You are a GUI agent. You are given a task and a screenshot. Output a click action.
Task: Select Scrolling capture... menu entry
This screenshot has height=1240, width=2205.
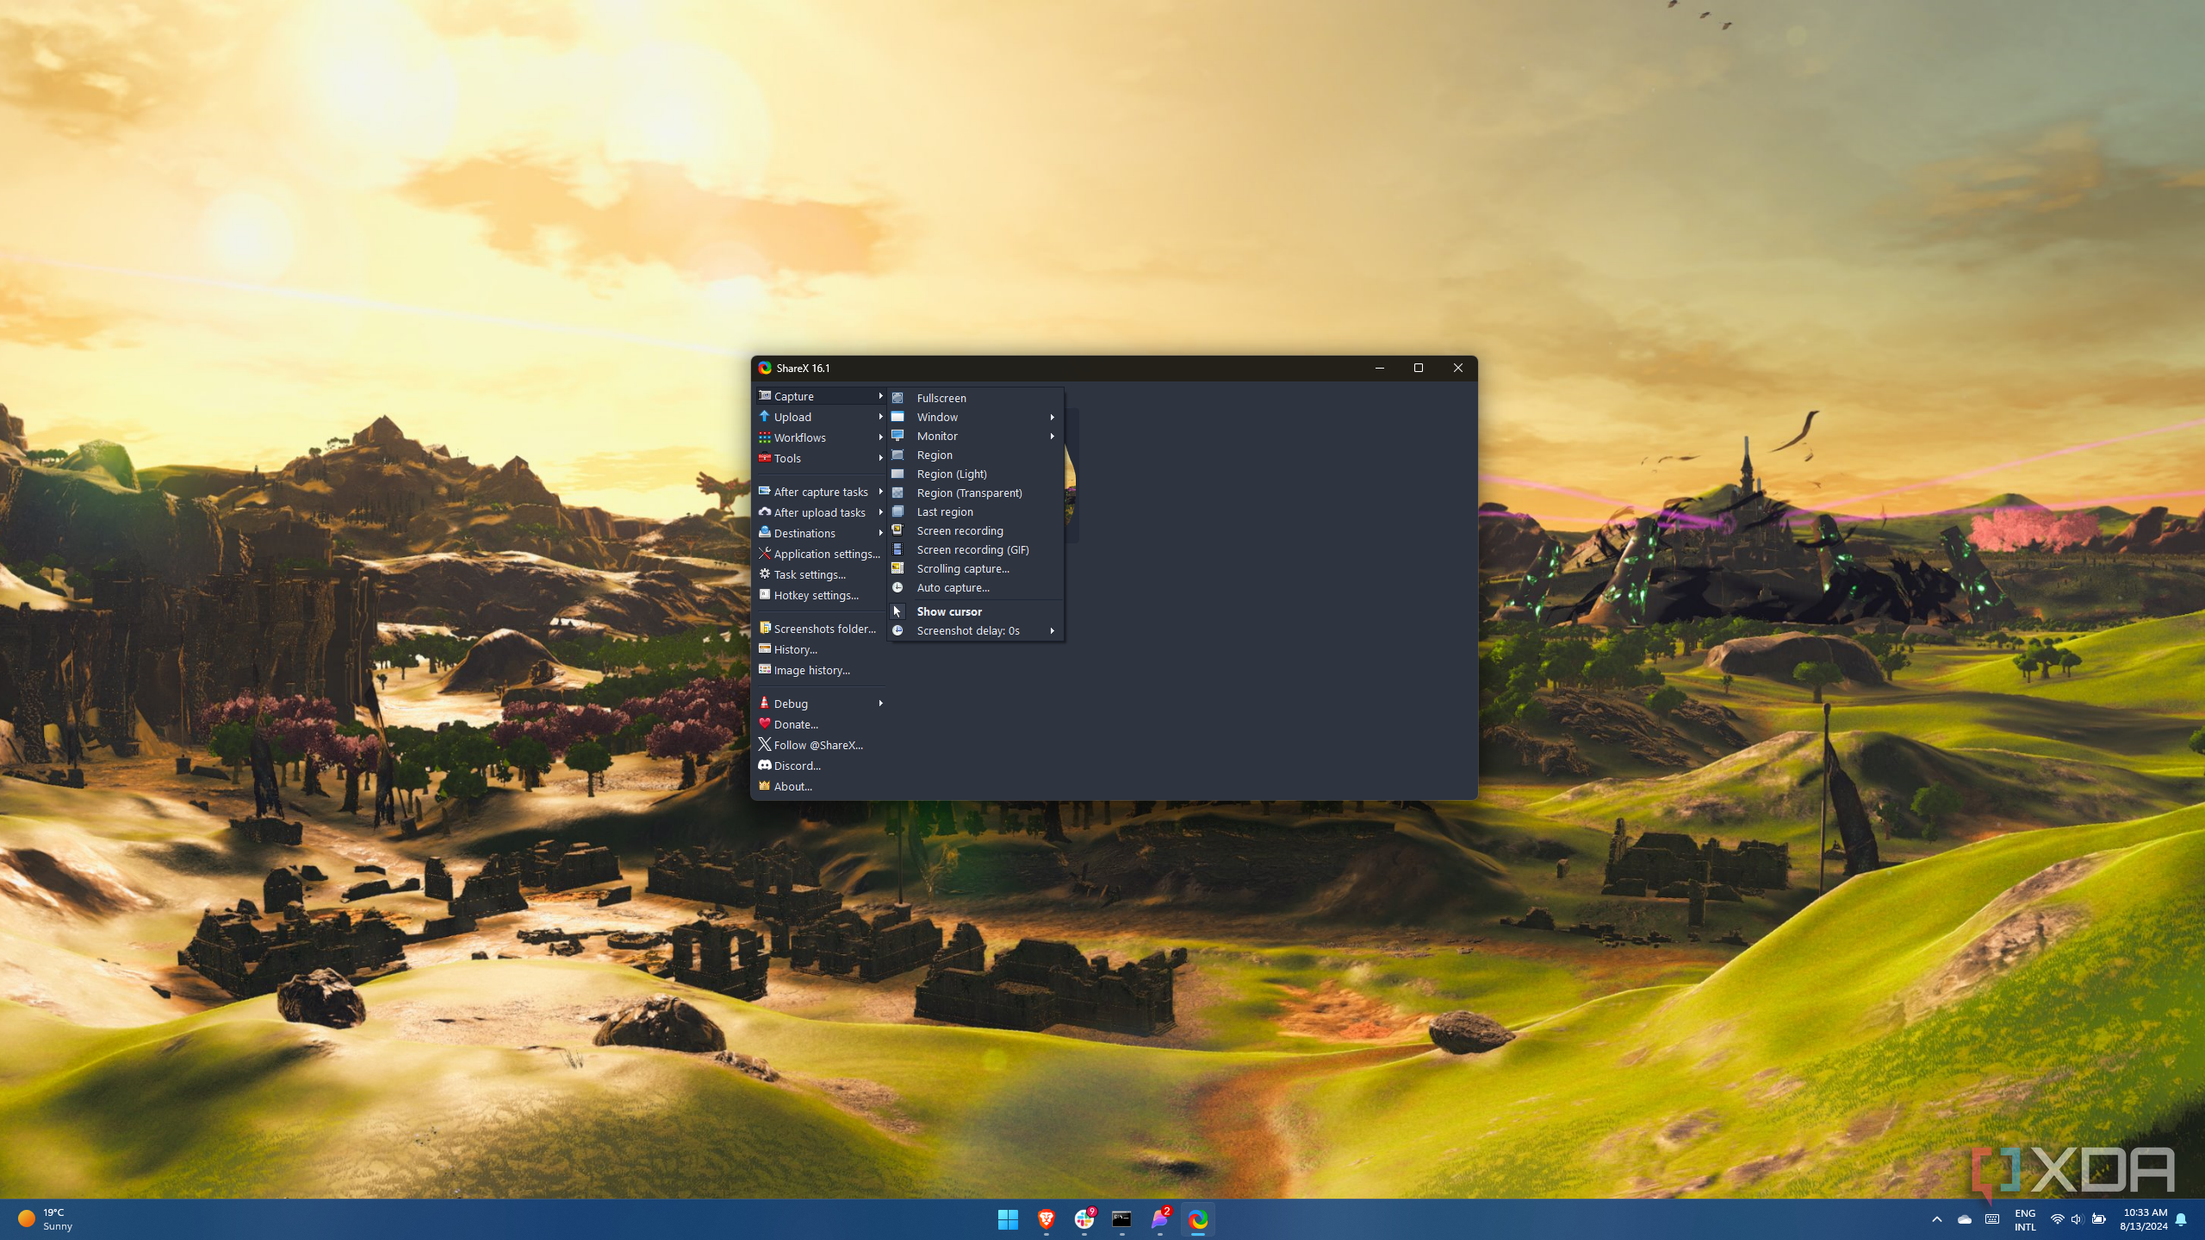point(976,568)
